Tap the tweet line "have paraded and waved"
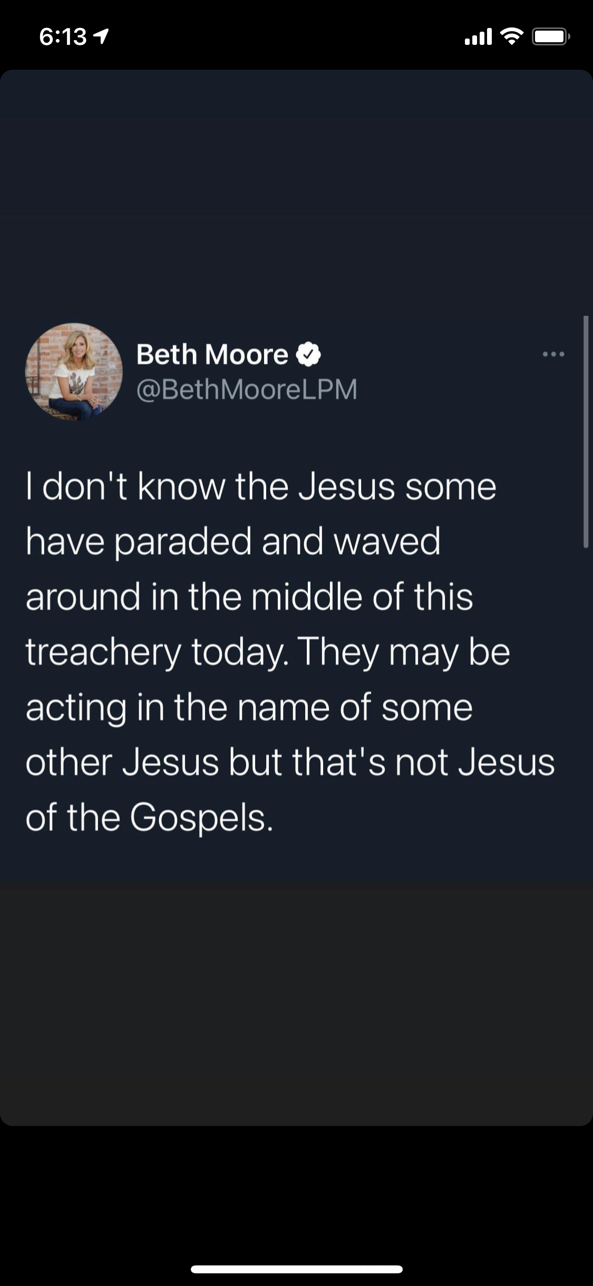 (x=233, y=541)
